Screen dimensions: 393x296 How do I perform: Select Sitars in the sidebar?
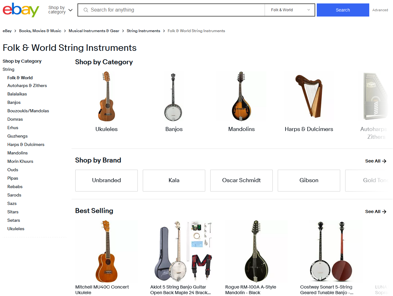(13, 212)
